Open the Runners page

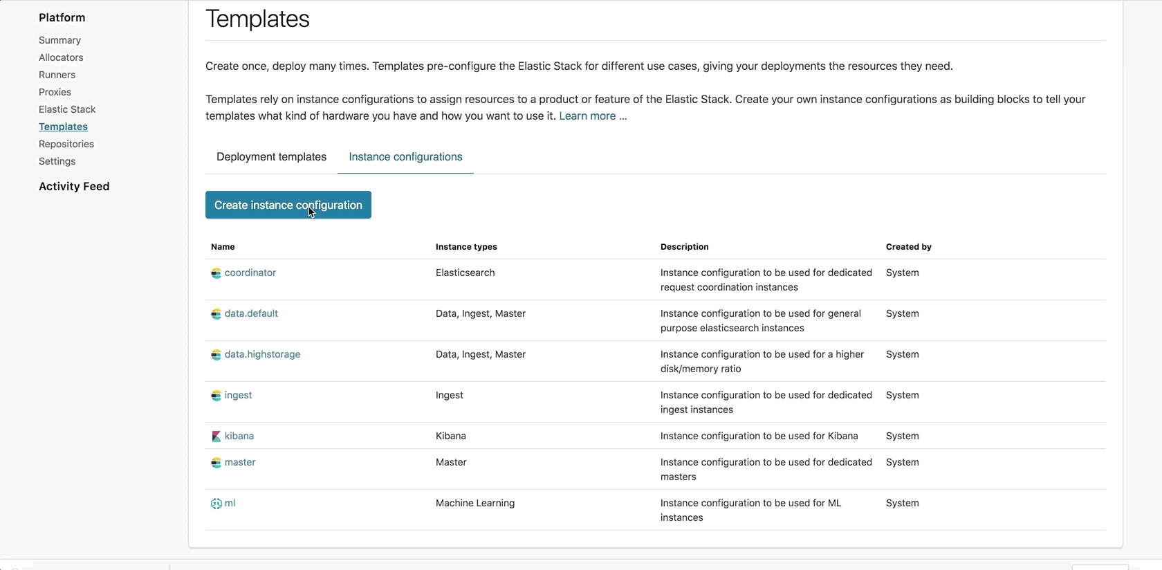click(x=57, y=75)
